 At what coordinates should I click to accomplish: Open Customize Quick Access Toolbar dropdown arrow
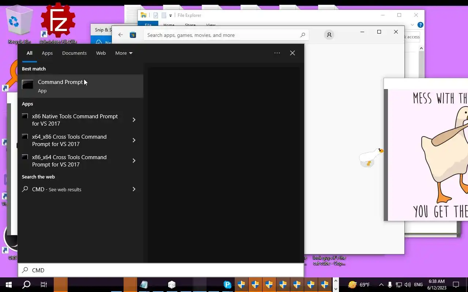point(170,16)
